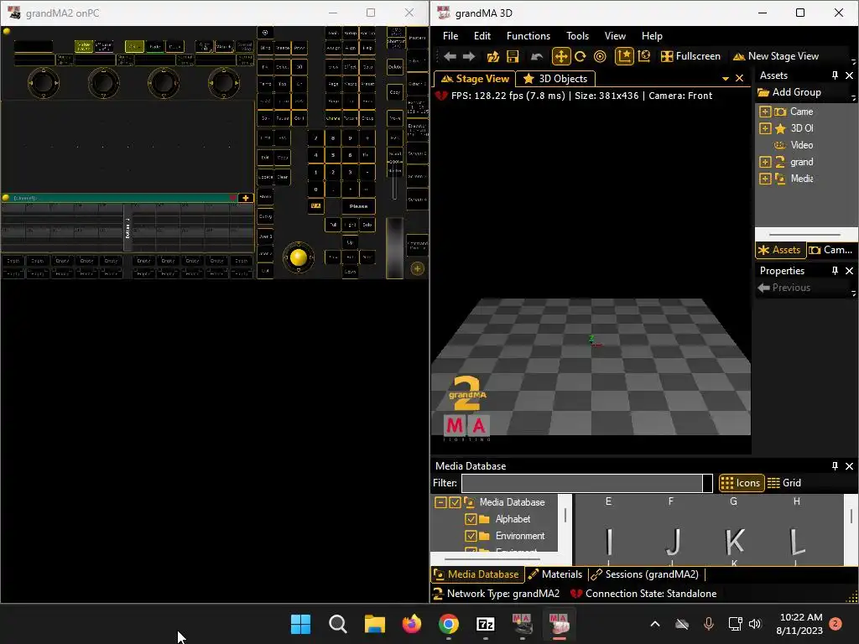This screenshot has width=859, height=644.
Task: Click the Clear key in grandMA2 onPC
Action: pos(283,177)
